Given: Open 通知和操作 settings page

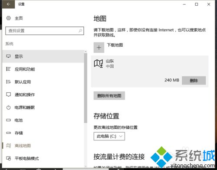Looking at the screenshot, I should tap(43, 95).
